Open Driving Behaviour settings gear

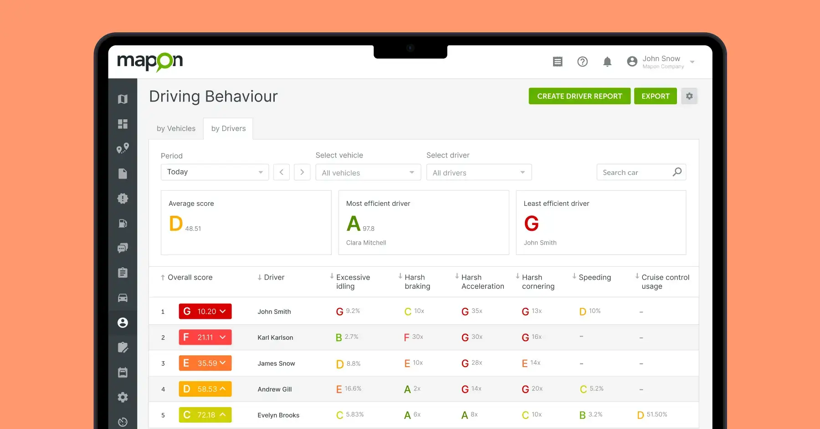click(x=689, y=96)
